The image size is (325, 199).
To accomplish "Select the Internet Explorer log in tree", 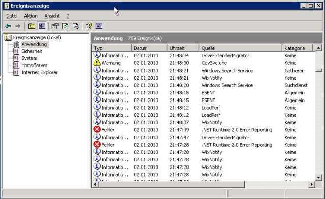I will (x=40, y=73).
